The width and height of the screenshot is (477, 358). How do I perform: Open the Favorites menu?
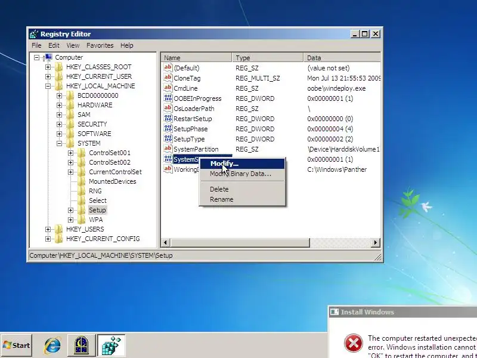(x=100, y=45)
